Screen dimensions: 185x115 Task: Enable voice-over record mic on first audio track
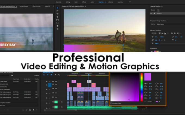tap(62, 102)
